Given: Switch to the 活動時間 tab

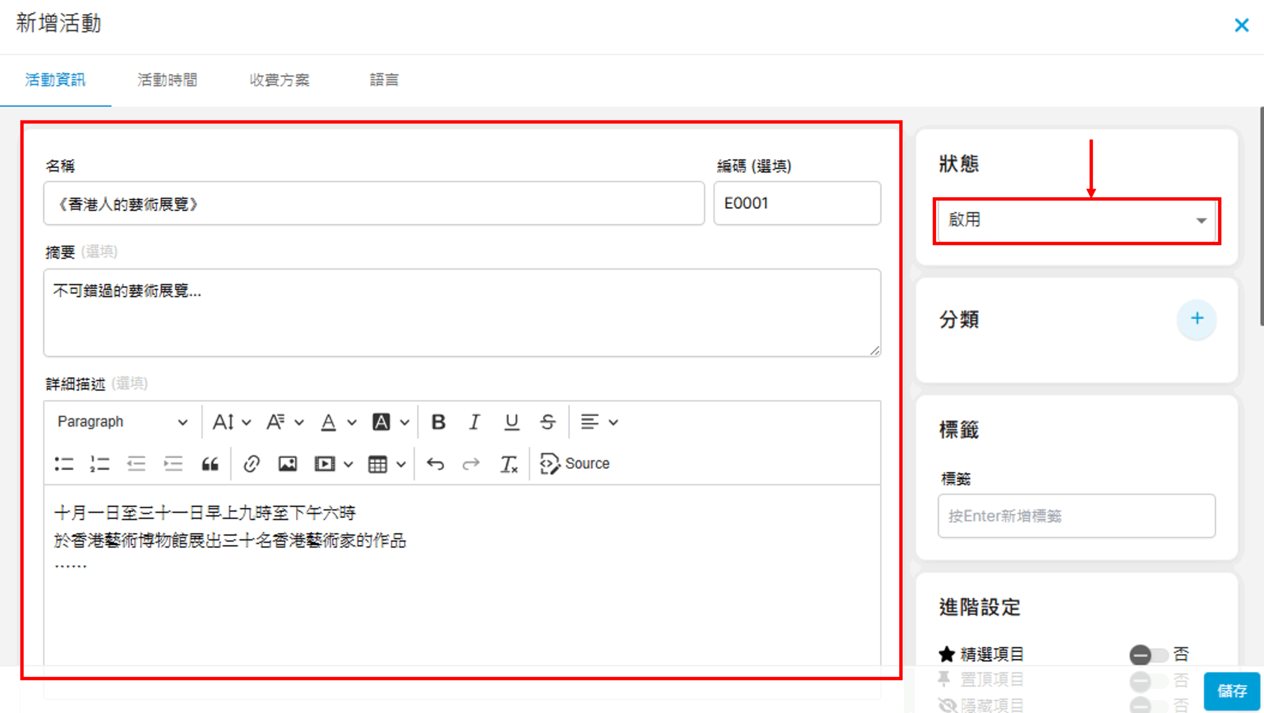Looking at the screenshot, I should coord(167,80).
